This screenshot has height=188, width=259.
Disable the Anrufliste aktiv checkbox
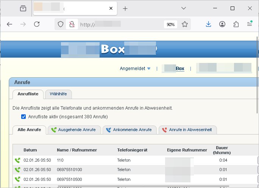coord(23,116)
